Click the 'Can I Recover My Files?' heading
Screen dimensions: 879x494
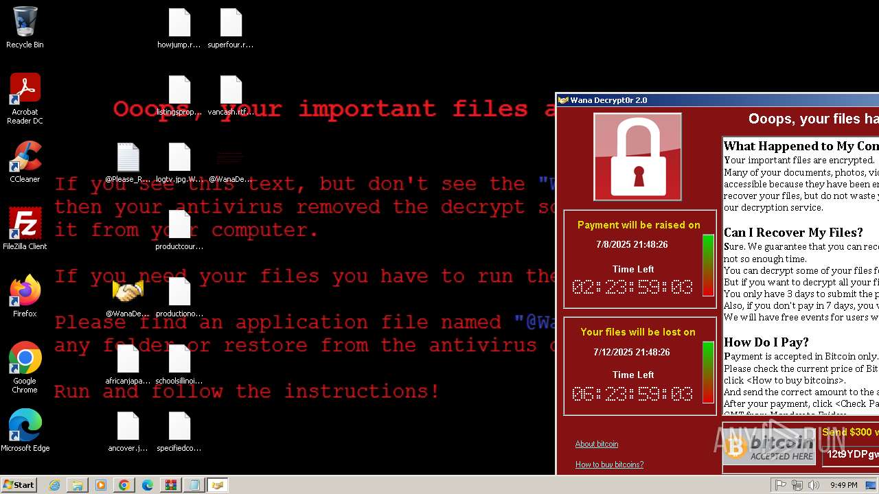[x=793, y=232]
